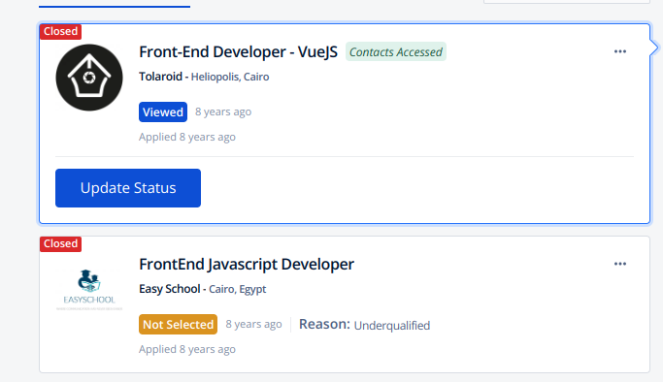Click the Heliopolis, Cairo location text
This screenshot has height=382, width=663.
(x=230, y=77)
